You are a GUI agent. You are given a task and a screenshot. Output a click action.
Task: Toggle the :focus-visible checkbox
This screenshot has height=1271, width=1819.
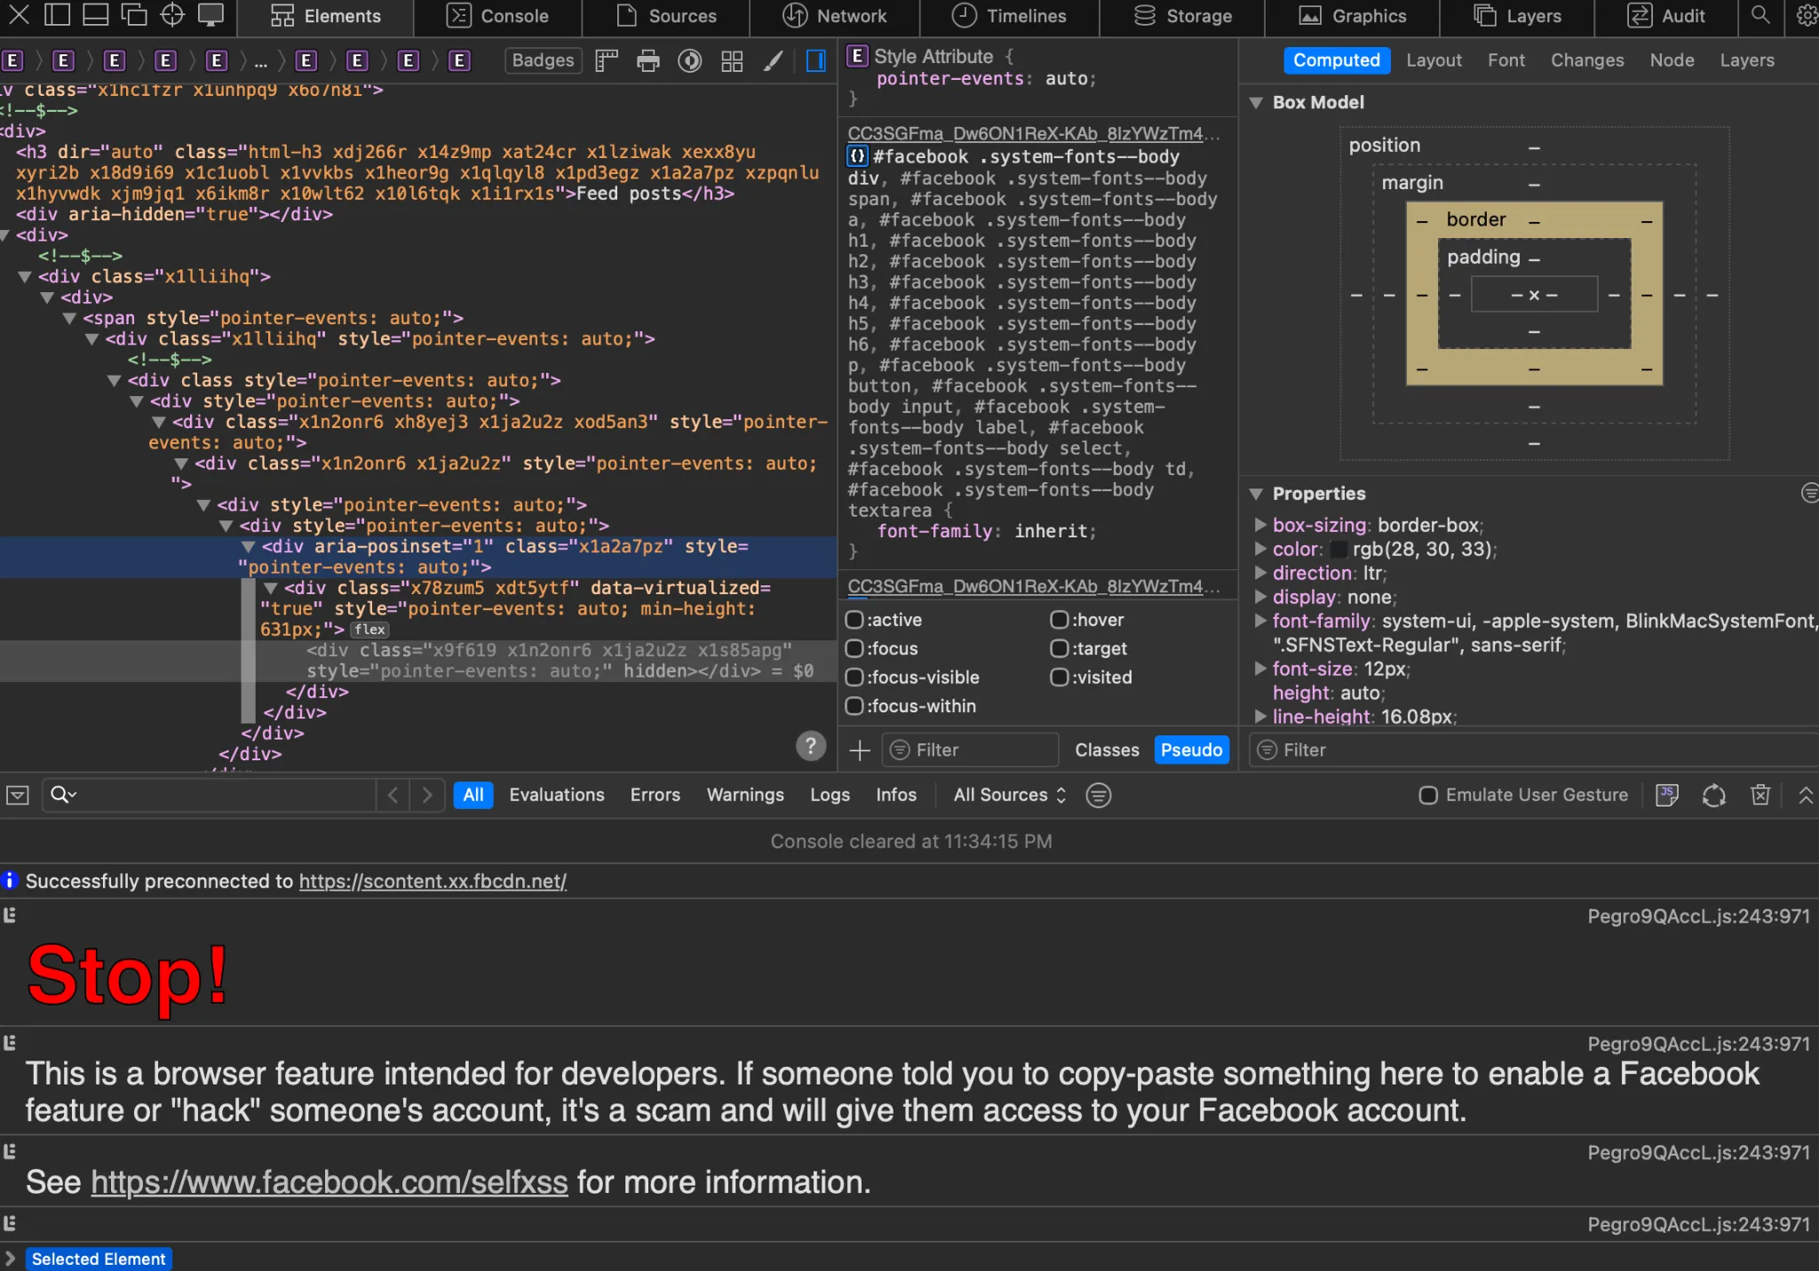[854, 677]
